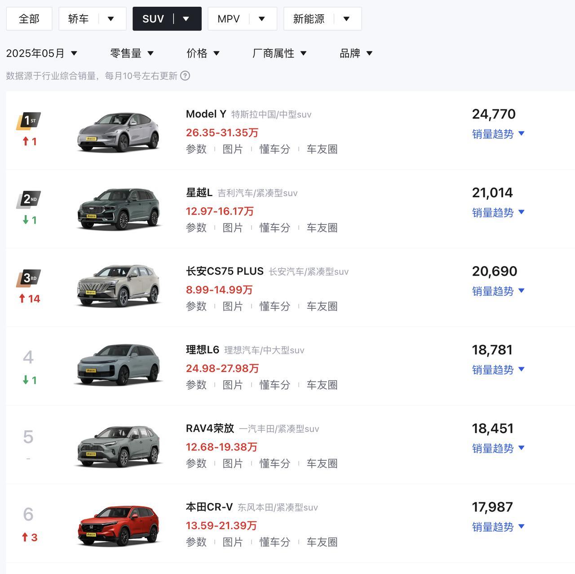View 参数 for Model Y

click(196, 149)
